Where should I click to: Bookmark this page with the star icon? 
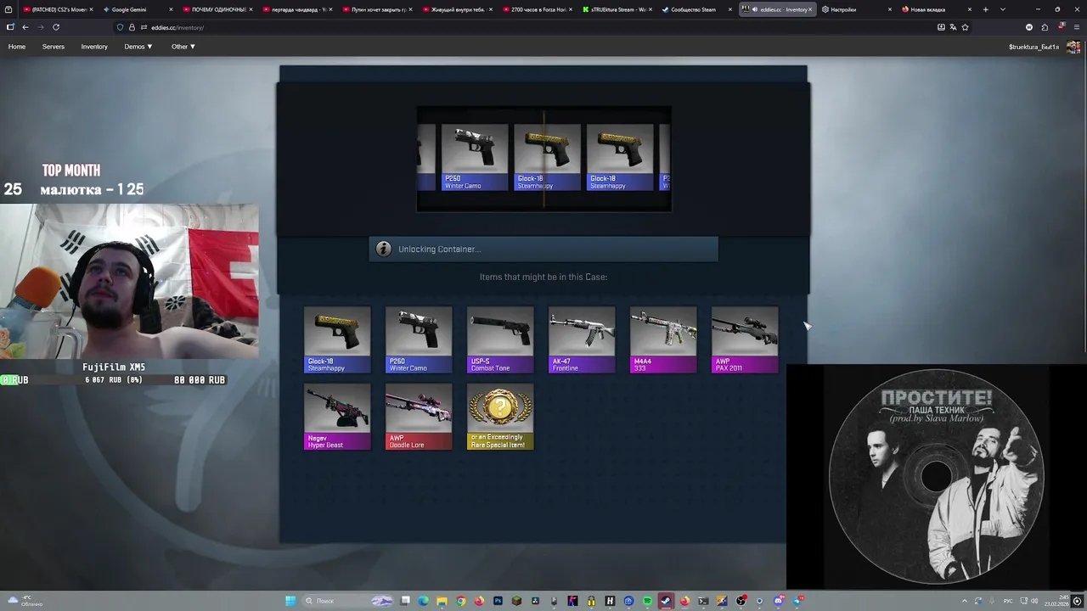click(x=965, y=27)
